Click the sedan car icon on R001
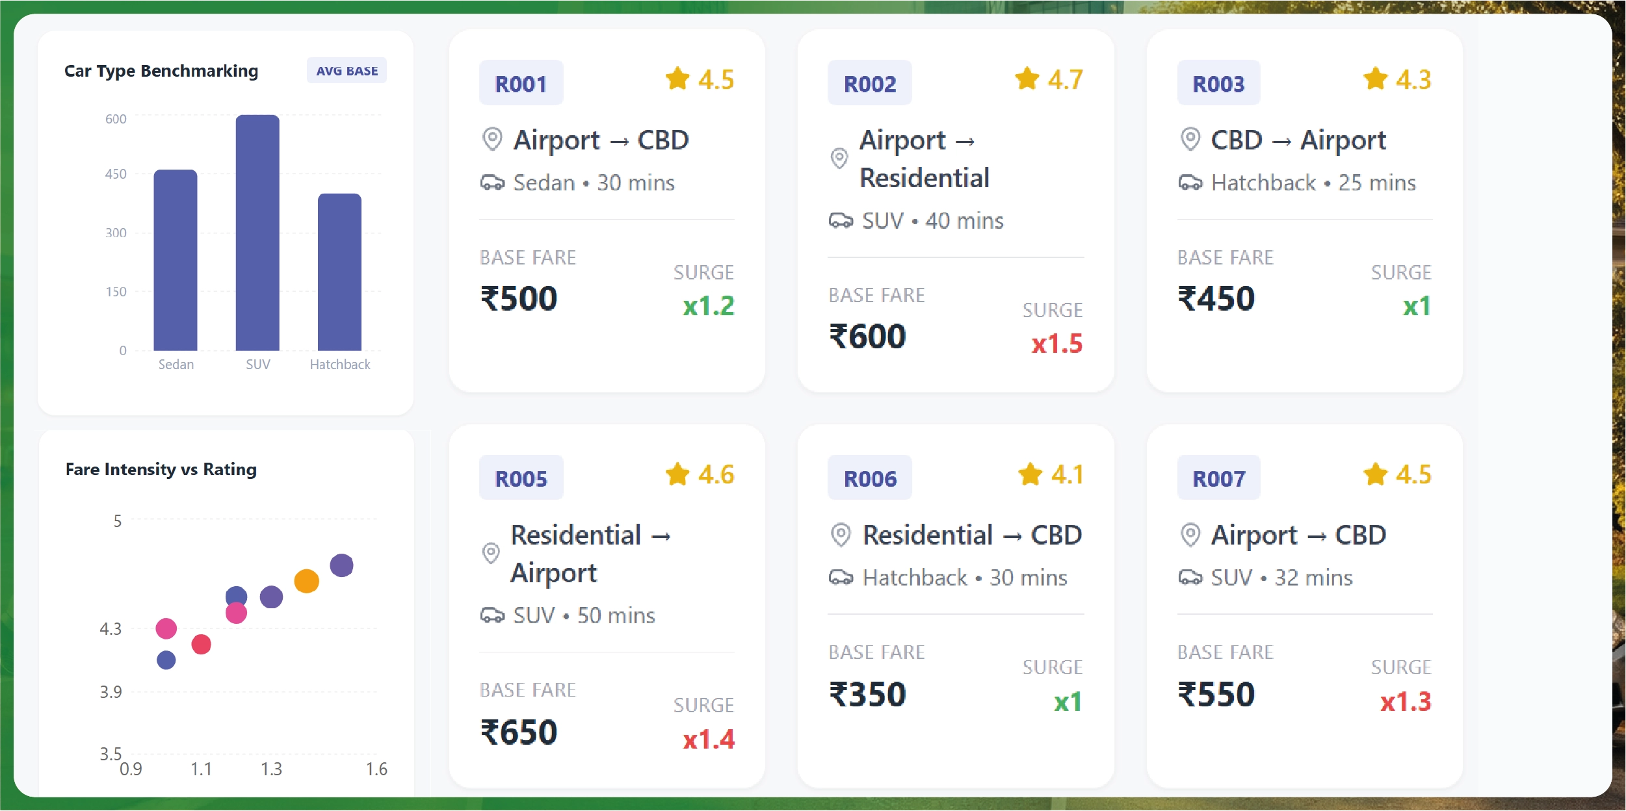The width and height of the screenshot is (1626, 811). pyautogui.click(x=493, y=183)
